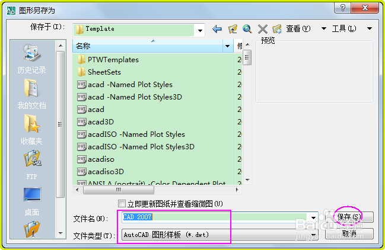Open the My Documents (我的文档) shortcut
This screenshot has height=250, width=385.
pyautogui.click(x=31, y=94)
